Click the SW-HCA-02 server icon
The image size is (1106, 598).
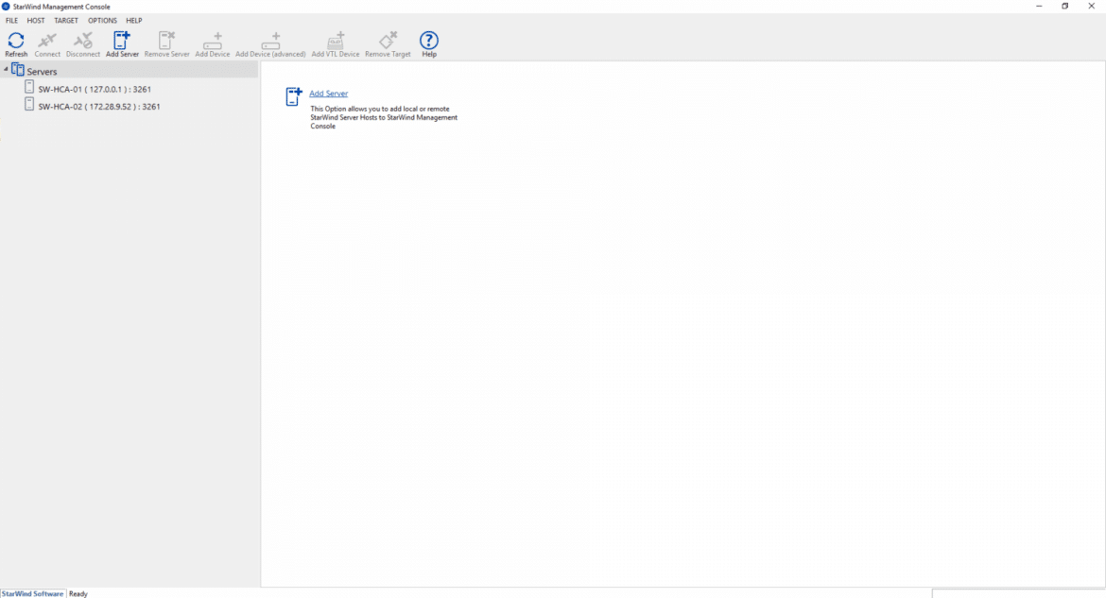click(29, 104)
